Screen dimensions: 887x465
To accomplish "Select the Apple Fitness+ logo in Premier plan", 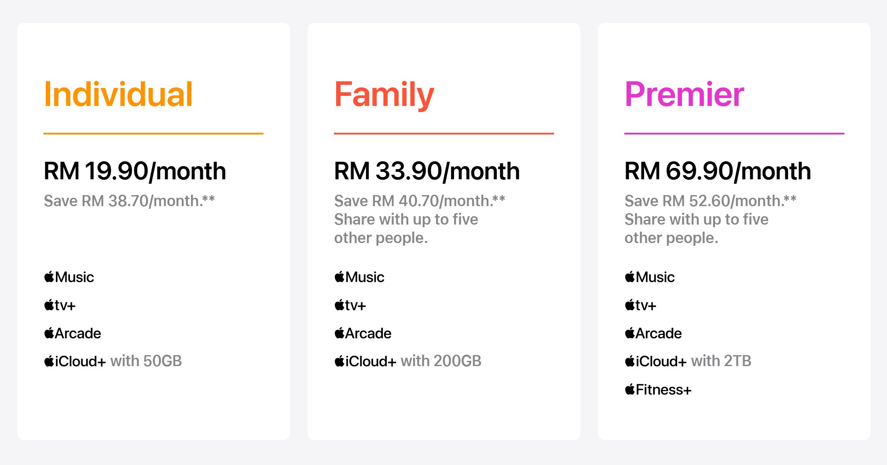I will point(658,389).
